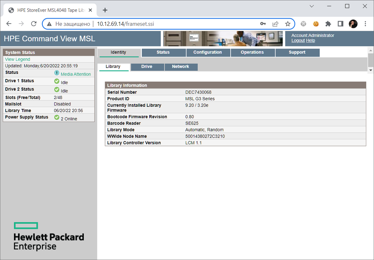Open the Configuration tab

pyautogui.click(x=208, y=53)
